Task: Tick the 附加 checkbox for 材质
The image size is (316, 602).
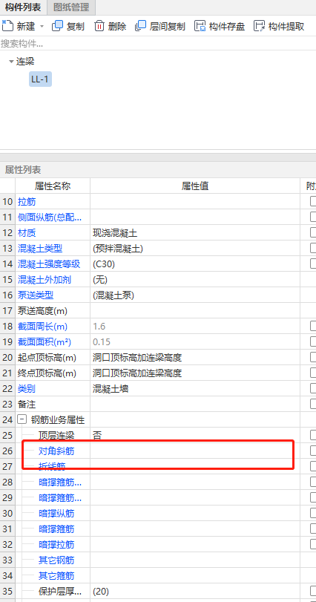Action: coord(313,232)
